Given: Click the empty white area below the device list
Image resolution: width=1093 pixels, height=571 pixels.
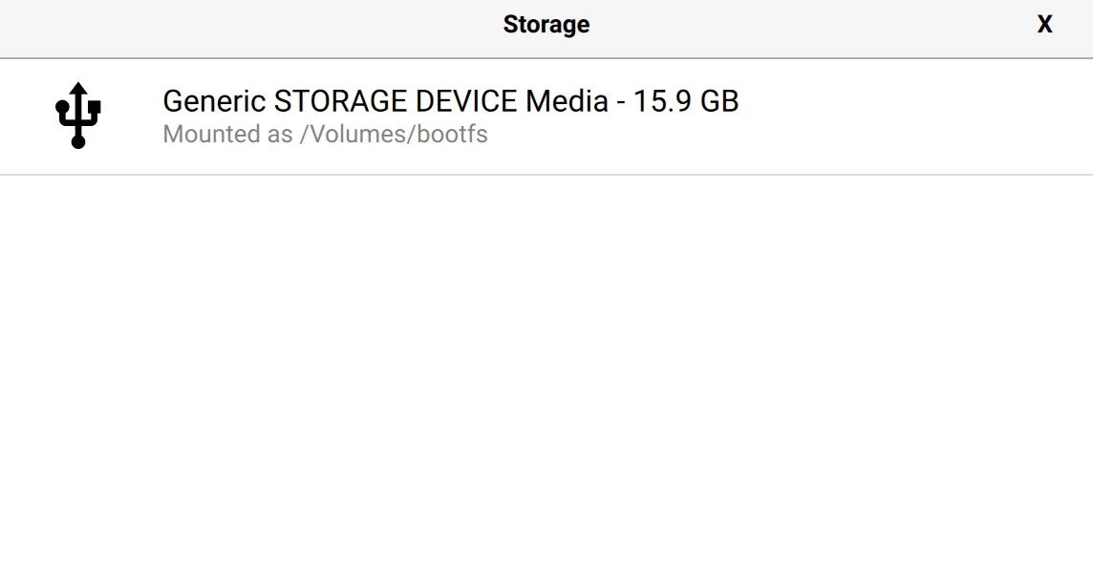Looking at the screenshot, I should (546, 372).
